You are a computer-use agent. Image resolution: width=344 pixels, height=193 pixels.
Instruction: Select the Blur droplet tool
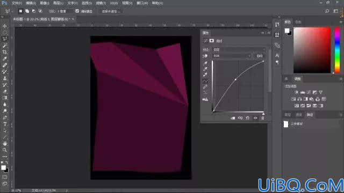coord(5,105)
